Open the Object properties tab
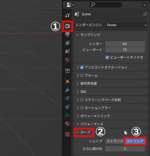Screen dimensions: 150x156 click(x=67, y=81)
